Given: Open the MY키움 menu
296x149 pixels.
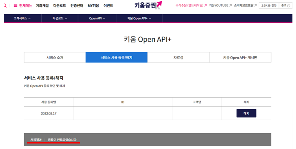Looking at the screenshot, I should tap(93, 6).
